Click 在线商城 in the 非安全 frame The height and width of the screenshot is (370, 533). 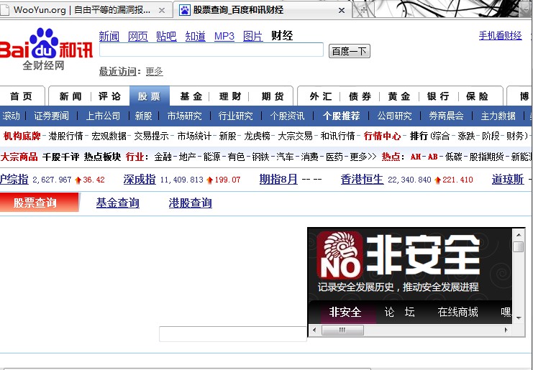coord(458,312)
